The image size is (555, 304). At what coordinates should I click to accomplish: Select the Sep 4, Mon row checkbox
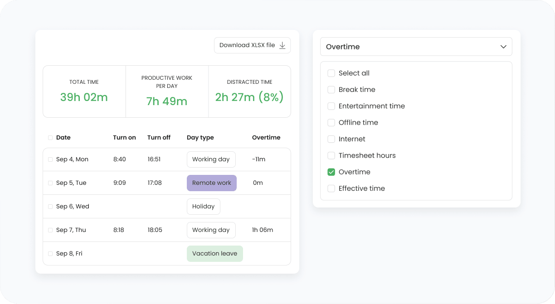point(50,159)
